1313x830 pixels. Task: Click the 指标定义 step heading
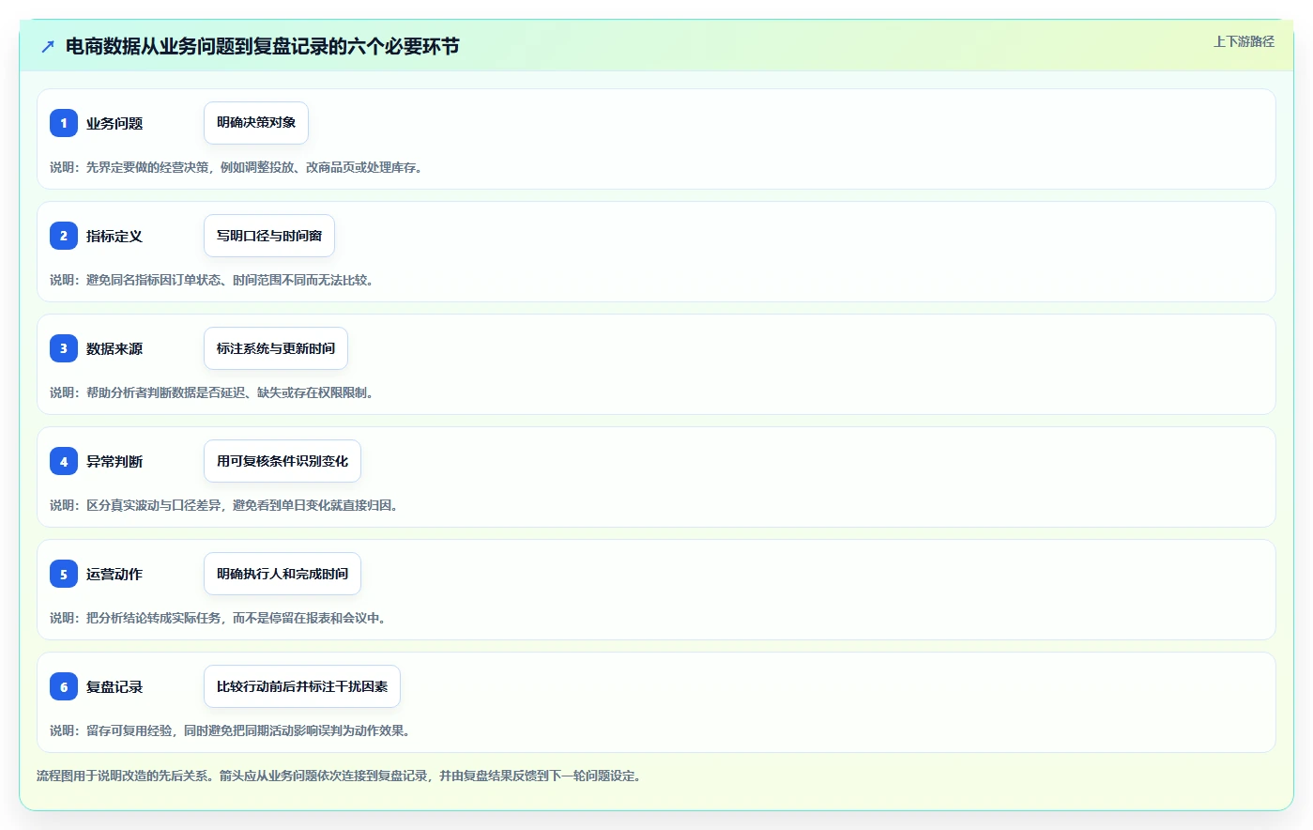[x=115, y=236]
